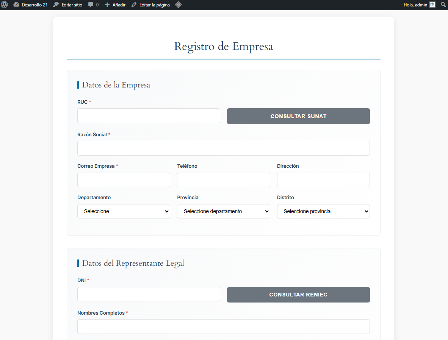Focus the Teléfono input field
The width and height of the screenshot is (448, 340).
pyautogui.click(x=223, y=180)
